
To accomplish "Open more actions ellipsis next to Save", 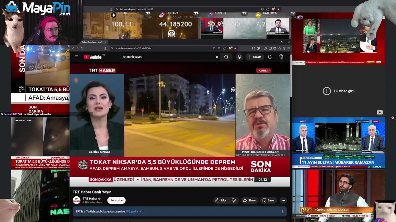I will [283, 200].
